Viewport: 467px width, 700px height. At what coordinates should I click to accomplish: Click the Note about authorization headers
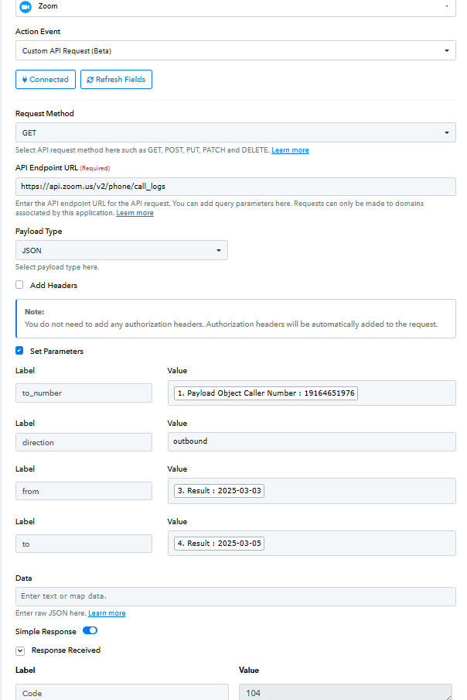click(x=235, y=318)
